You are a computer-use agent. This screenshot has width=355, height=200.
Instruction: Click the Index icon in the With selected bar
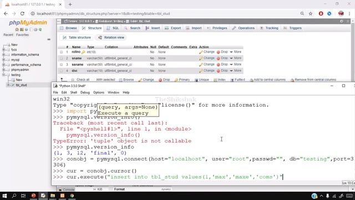[215, 80]
